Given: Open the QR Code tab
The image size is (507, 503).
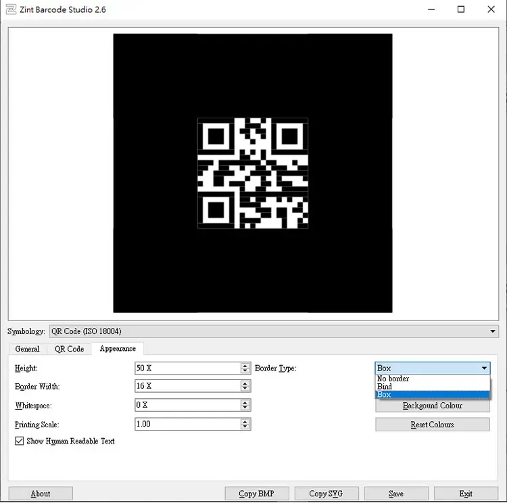Looking at the screenshot, I should 69,349.
